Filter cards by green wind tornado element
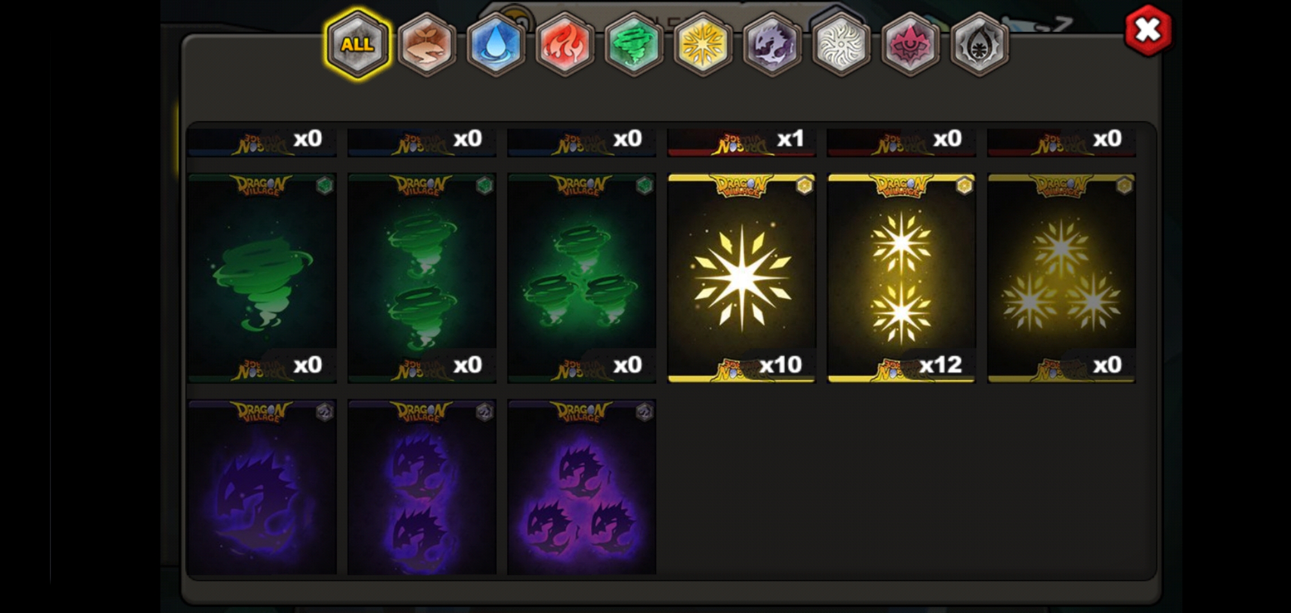Viewport: 1291px width, 613px height. tap(634, 44)
